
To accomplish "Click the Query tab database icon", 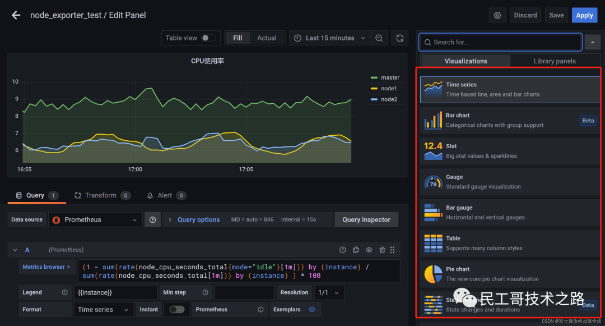I will tap(18, 195).
